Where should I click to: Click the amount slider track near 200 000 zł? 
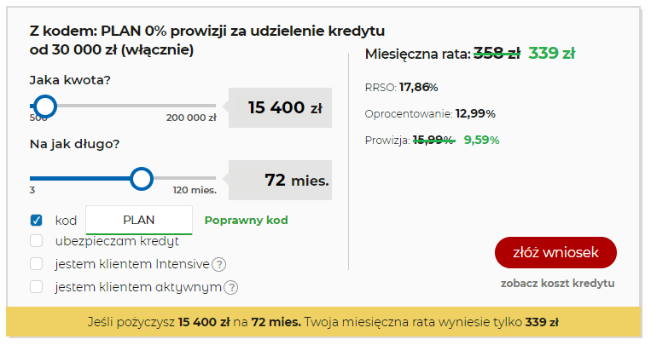pos(207,106)
